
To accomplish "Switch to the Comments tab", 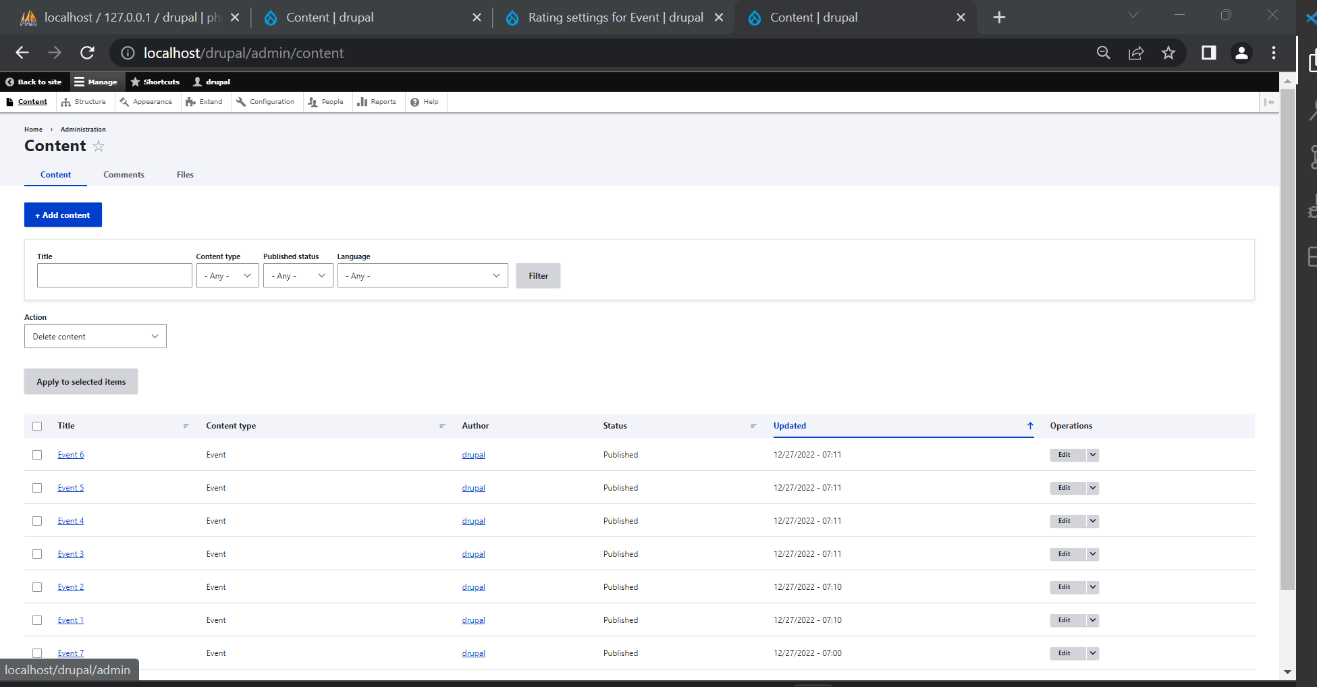I will pos(124,175).
